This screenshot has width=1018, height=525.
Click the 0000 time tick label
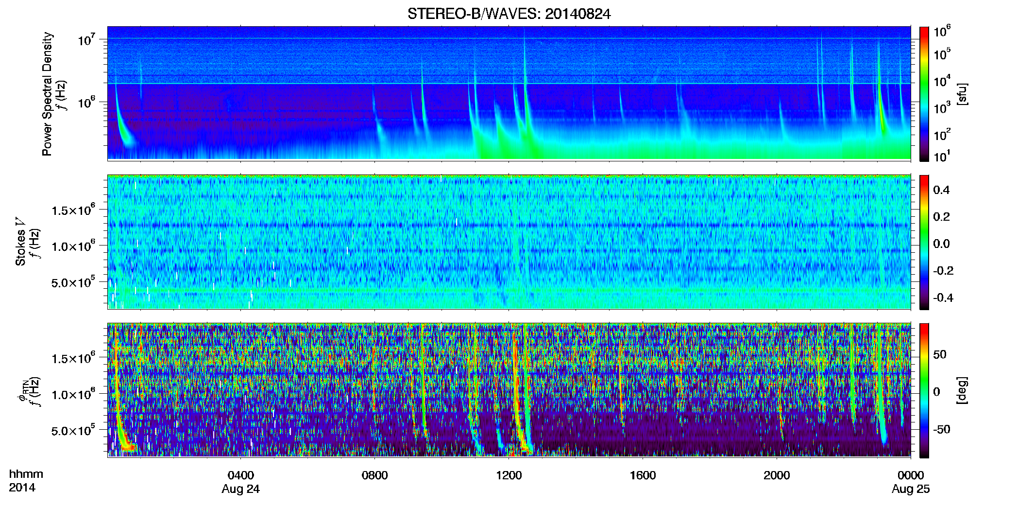coord(911,475)
